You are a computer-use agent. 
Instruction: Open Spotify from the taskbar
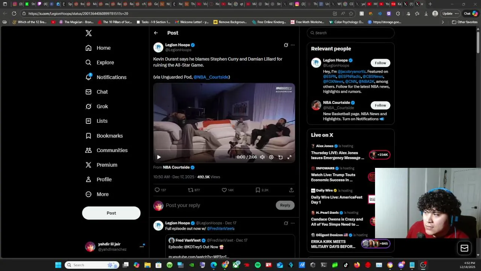click(x=258, y=265)
